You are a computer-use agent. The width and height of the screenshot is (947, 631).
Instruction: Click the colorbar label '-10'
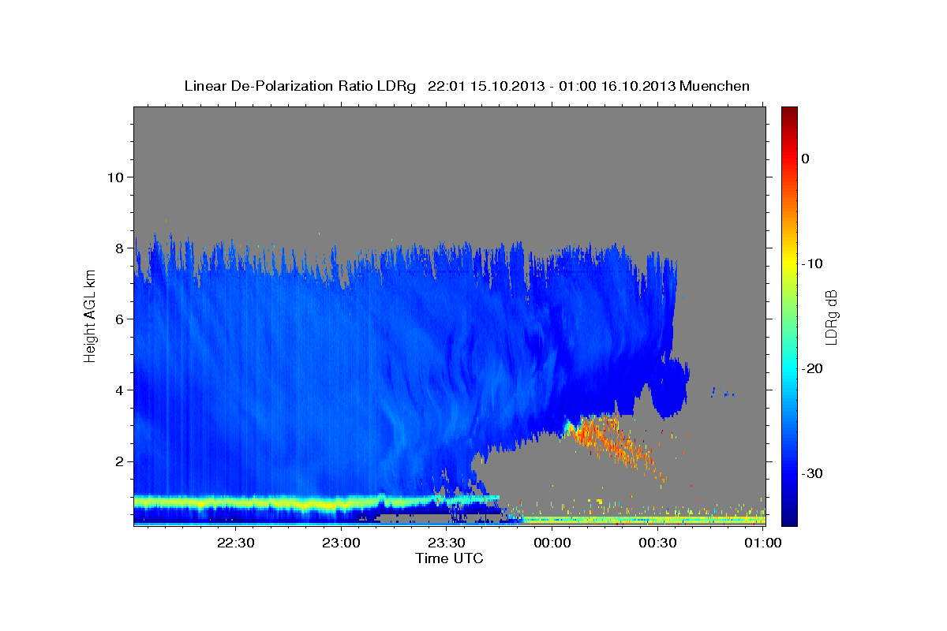click(x=813, y=263)
